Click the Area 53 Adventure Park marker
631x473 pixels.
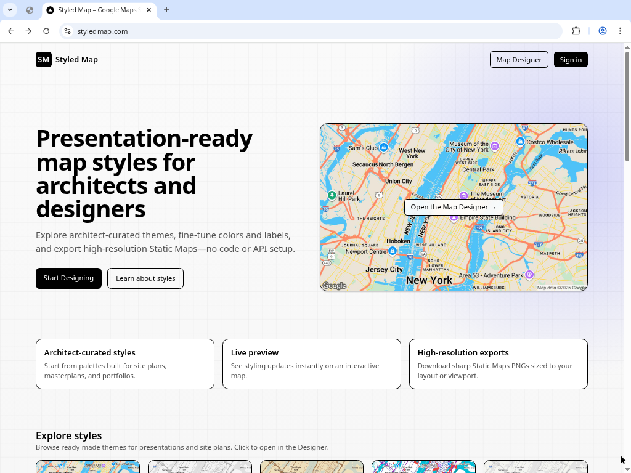[x=529, y=275]
